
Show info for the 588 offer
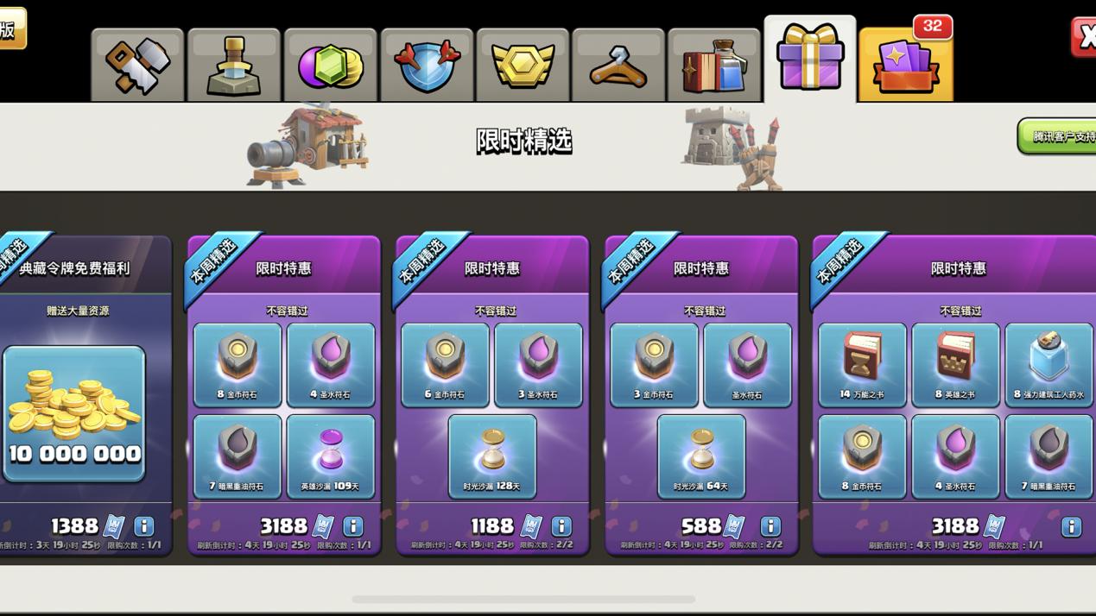pos(770,525)
